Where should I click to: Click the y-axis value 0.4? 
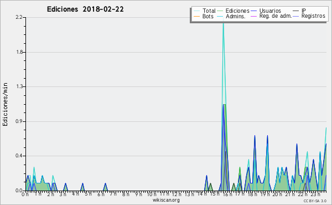coord(19,156)
